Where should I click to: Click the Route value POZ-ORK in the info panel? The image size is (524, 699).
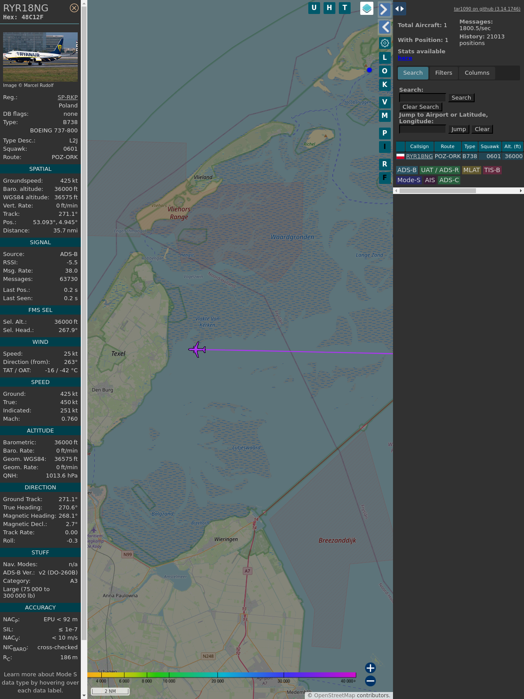pyautogui.click(x=65, y=157)
